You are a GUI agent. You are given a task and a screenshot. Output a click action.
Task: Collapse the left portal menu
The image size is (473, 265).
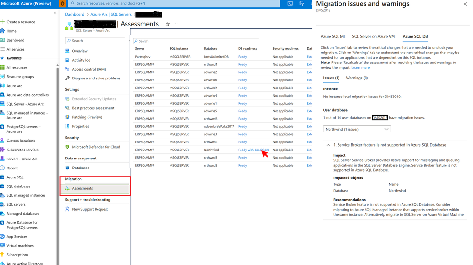[55, 13]
